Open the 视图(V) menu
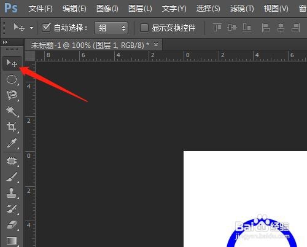The image size is (307, 247). point(276,9)
